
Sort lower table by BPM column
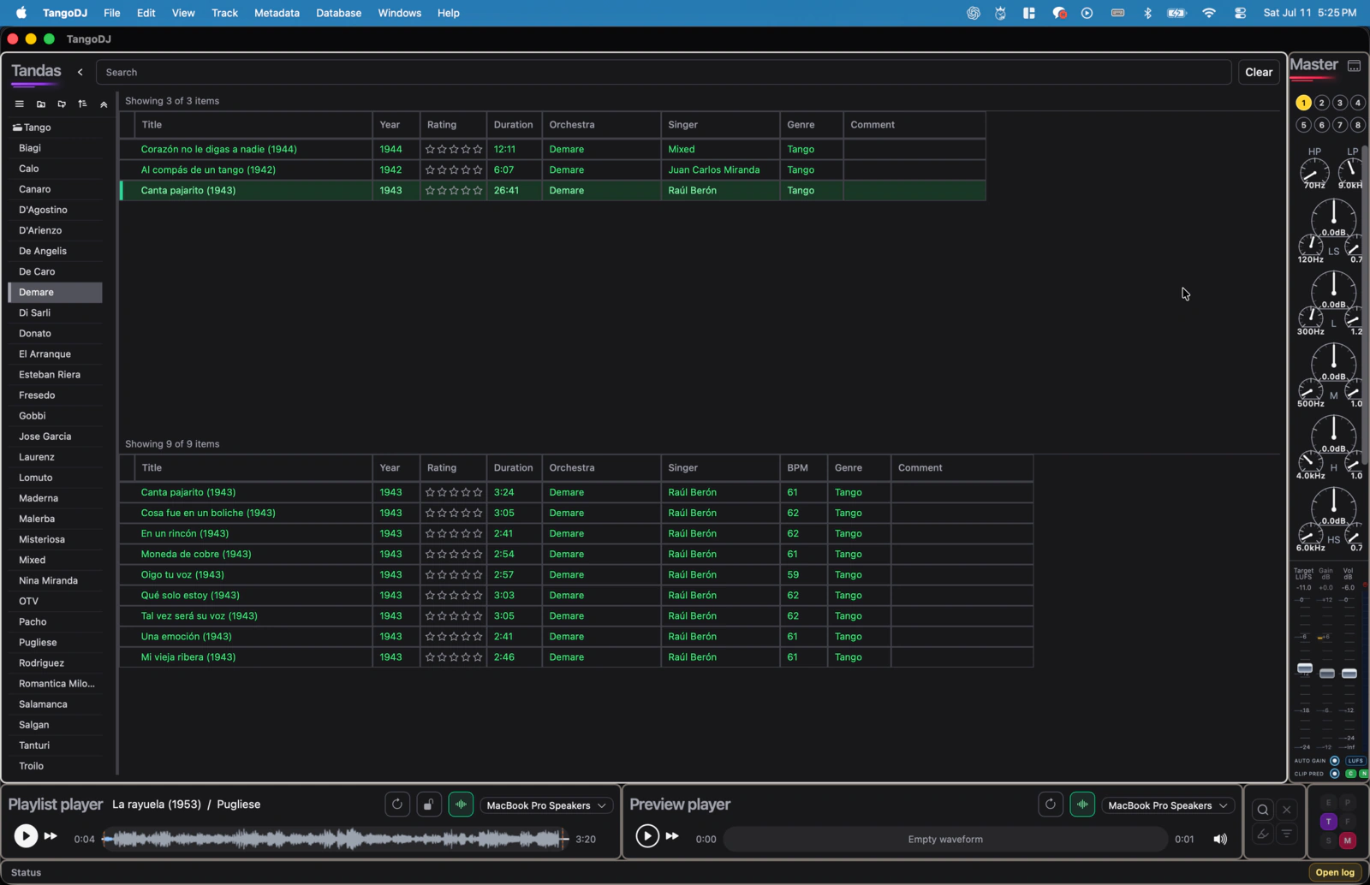[803, 468]
